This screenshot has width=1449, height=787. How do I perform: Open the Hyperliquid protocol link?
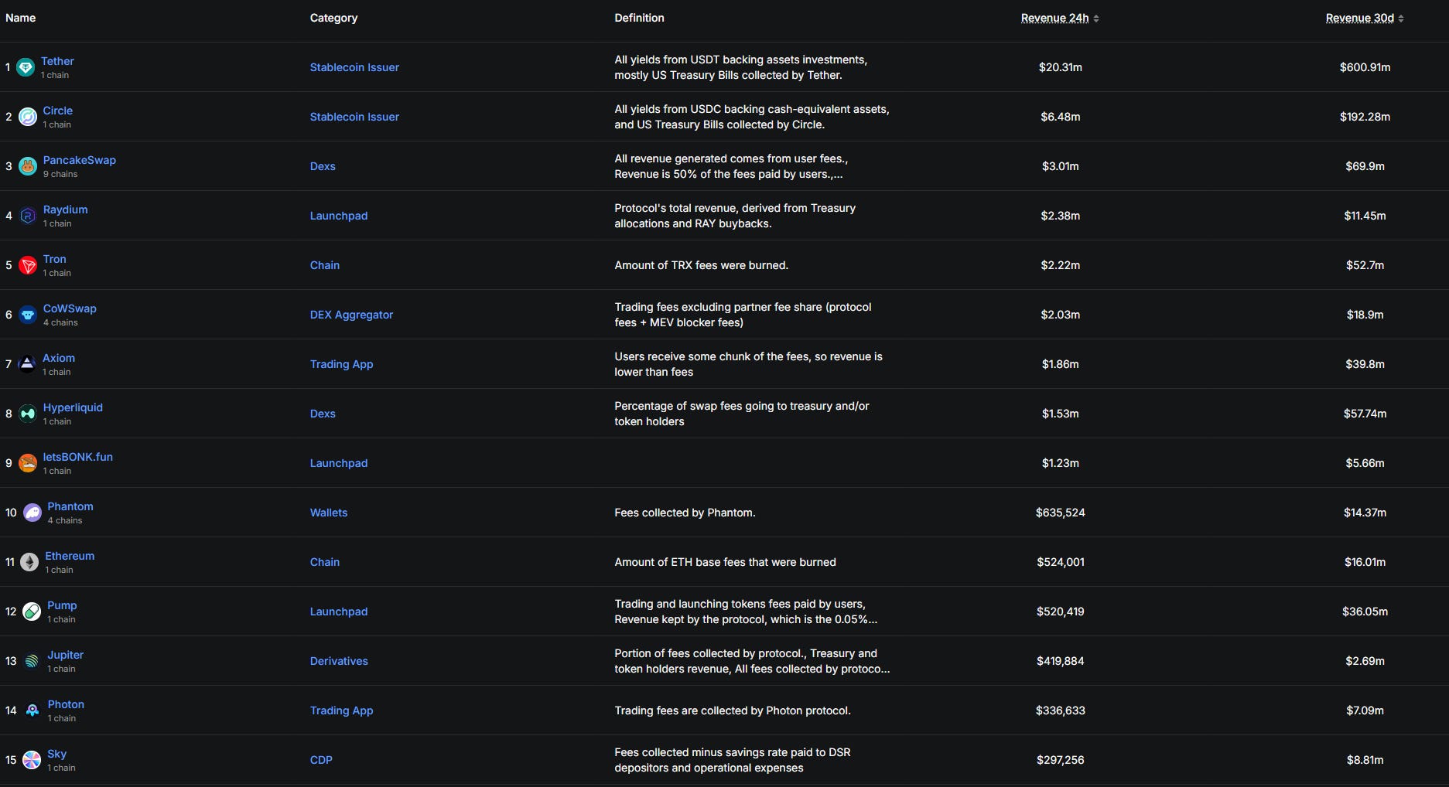pyautogui.click(x=73, y=407)
